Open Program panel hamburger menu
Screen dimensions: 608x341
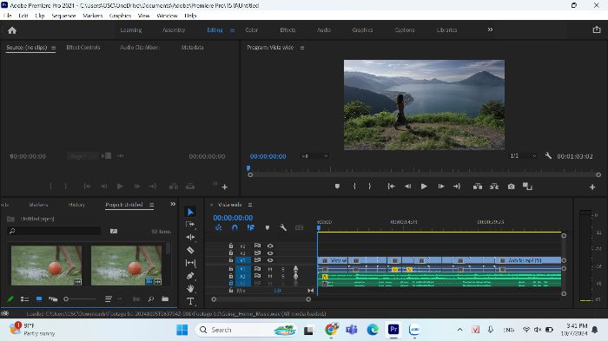(x=302, y=48)
